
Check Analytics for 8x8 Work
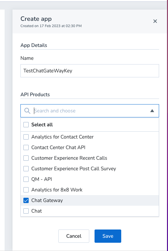(x=26, y=190)
